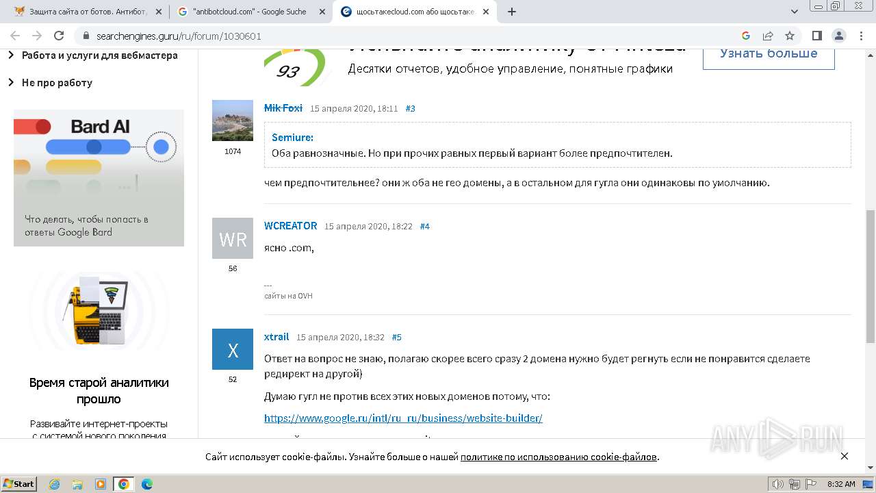Close the Защита сайта от ботов tab
This screenshot has height=493, width=876.
pyautogui.click(x=158, y=12)
